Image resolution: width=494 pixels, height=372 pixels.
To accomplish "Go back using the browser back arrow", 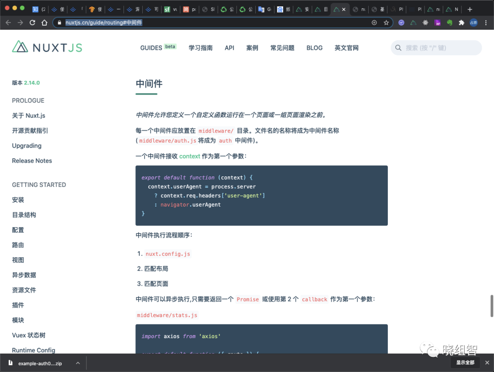I will click(9, 23).
